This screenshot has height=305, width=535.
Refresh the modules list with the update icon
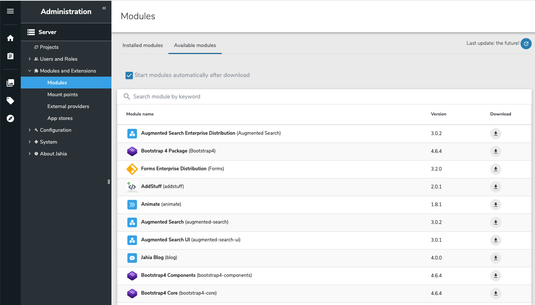click(x=526, y=44)
